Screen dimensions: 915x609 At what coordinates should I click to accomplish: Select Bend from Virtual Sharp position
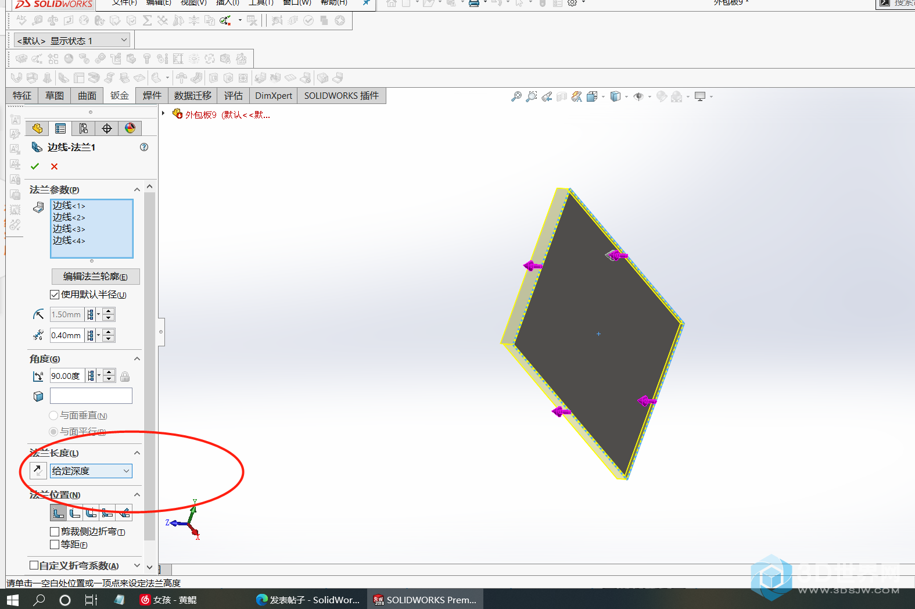(107, 513)
